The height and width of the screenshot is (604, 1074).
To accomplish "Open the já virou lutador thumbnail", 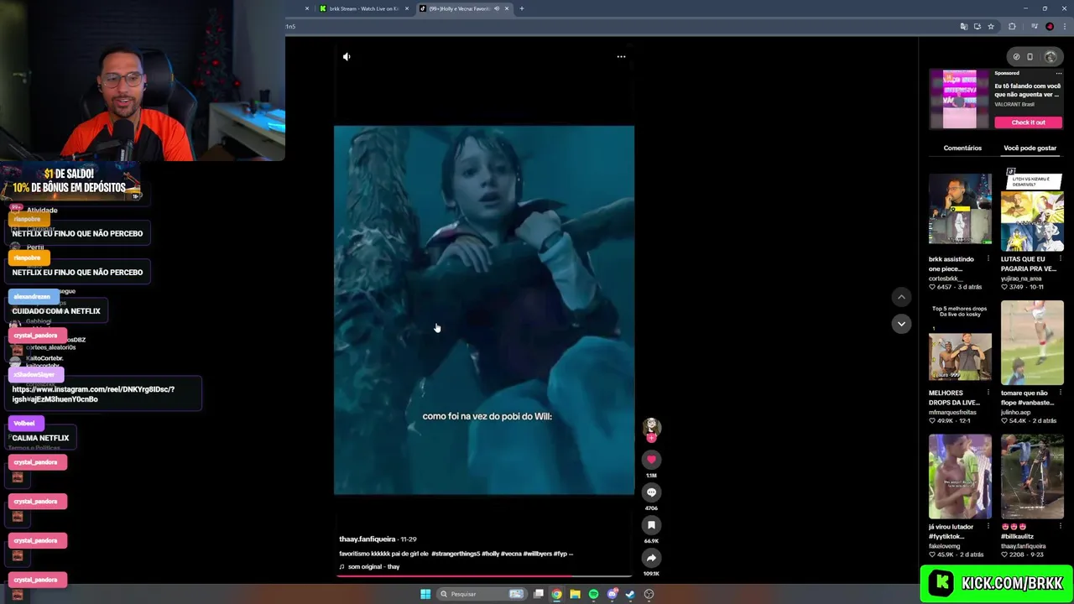I will pyautogui.click(x=960, y=476).
